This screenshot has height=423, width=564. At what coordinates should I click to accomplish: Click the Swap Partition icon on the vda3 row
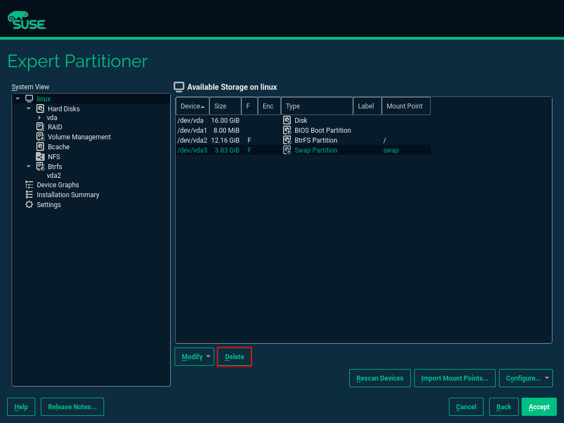pos(286,150)
